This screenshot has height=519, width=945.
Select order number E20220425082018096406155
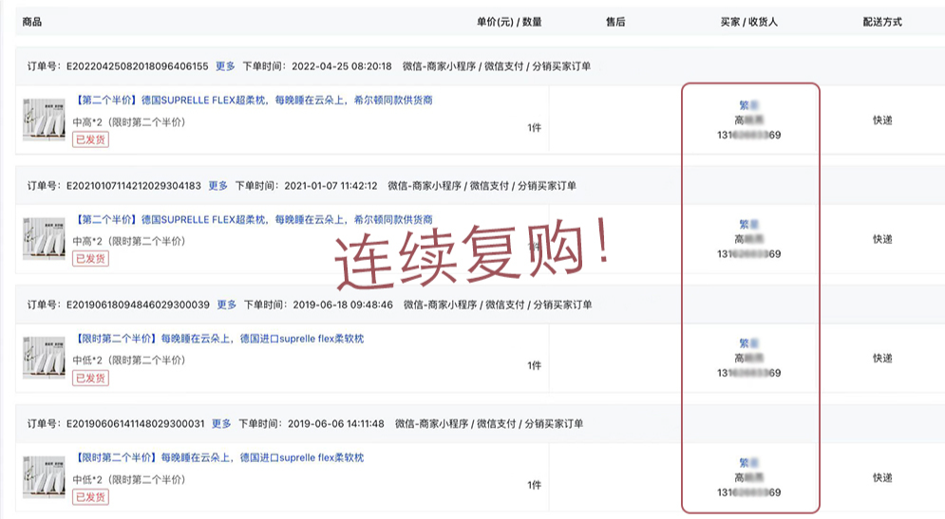(138, 66)
